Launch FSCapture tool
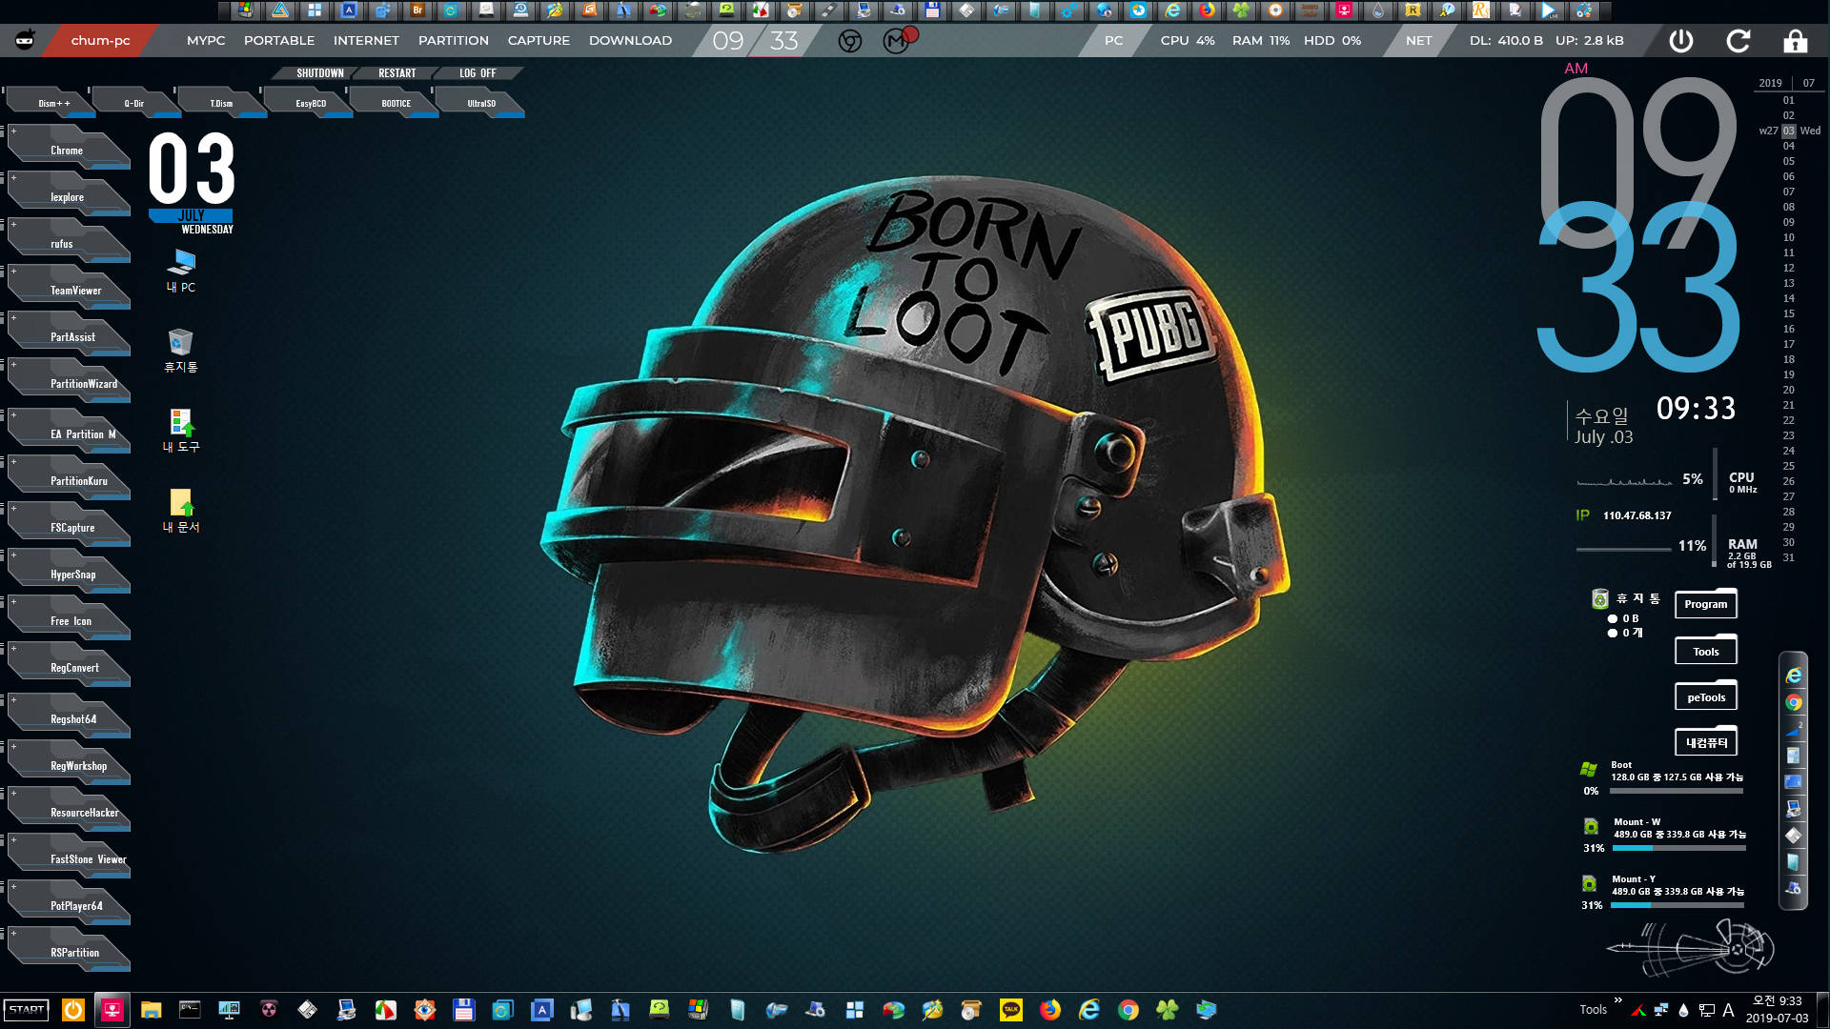Image resolution: width=1830 pixels, height=1029 pixels. pyautogui.click(x=69, y=526)
